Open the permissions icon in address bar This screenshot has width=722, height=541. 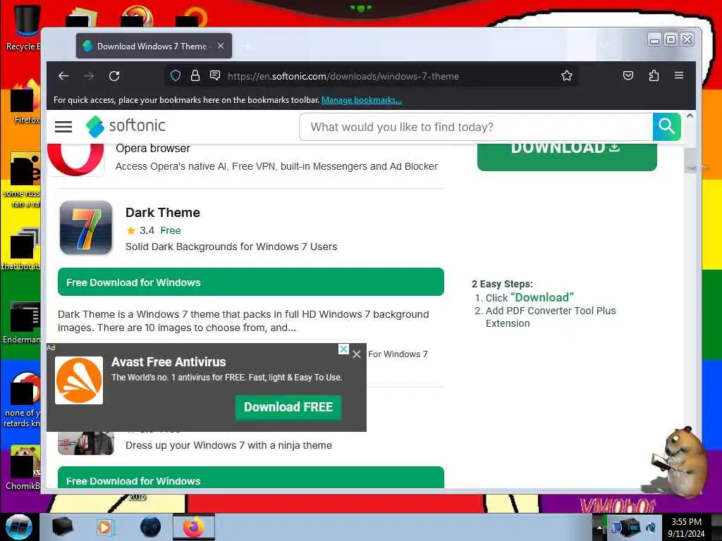pos(214,75)
